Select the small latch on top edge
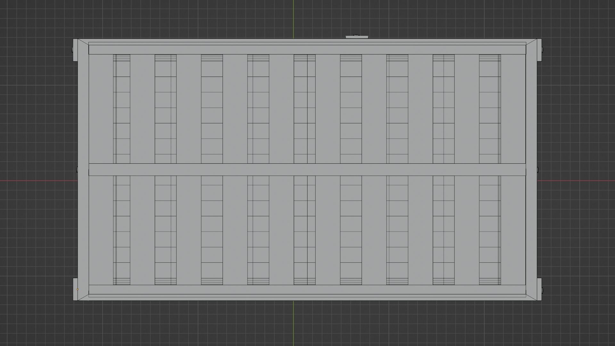This screenshot has height=346, width=615. point(357,37)
